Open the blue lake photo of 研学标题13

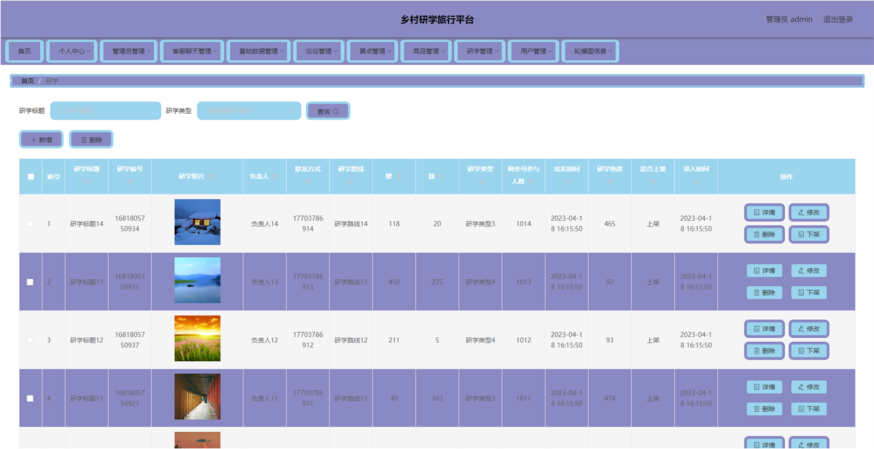pos(197,280)
